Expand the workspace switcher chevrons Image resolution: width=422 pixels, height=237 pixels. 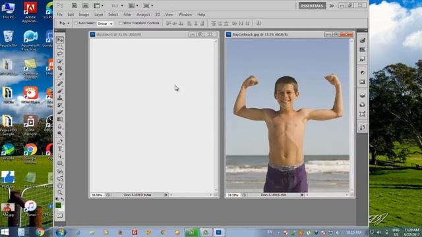click(332, 6)
